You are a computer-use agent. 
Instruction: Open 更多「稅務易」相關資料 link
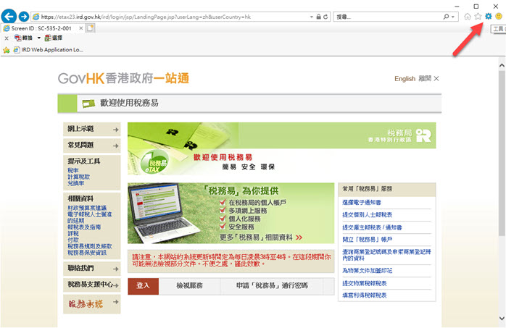point(256,237)
